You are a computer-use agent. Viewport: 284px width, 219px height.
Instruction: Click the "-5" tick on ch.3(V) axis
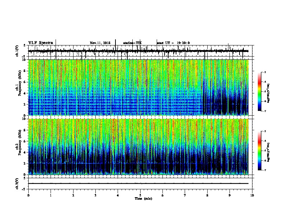point(24,189)
